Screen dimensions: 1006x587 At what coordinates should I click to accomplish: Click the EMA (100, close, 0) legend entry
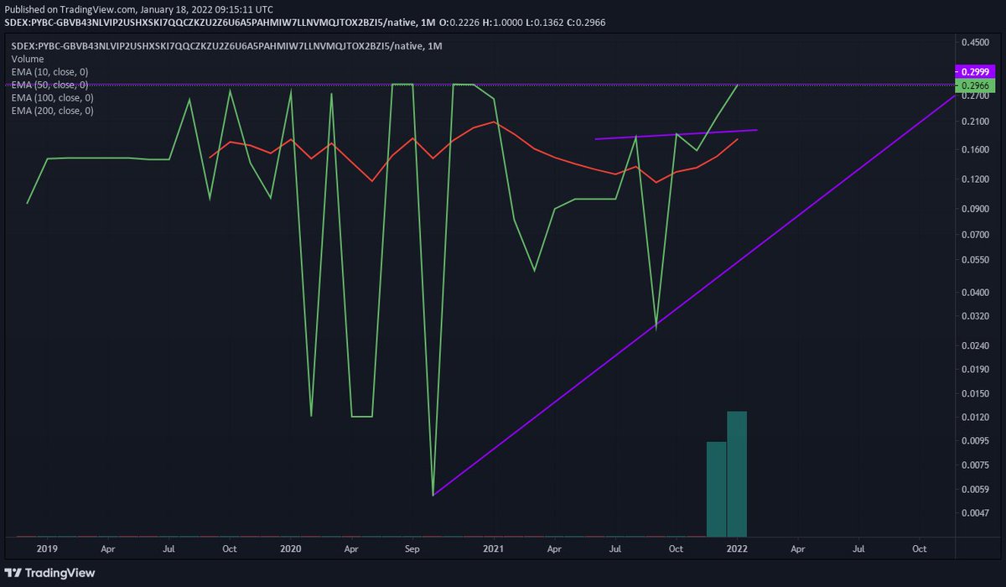point(52,97)
